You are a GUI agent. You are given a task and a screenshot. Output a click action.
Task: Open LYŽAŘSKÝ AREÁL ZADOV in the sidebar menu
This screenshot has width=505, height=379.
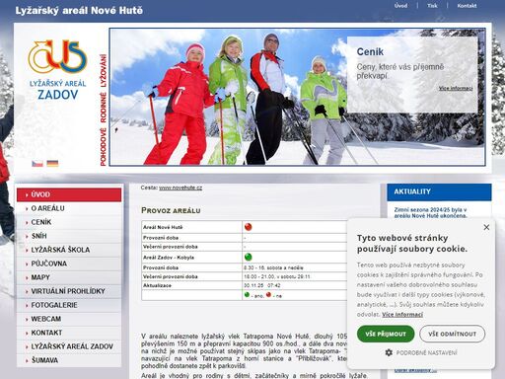[x=69, y=346]
